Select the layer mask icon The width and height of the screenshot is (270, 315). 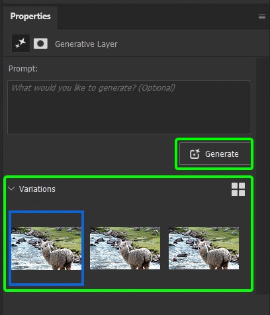pos(40,44)
